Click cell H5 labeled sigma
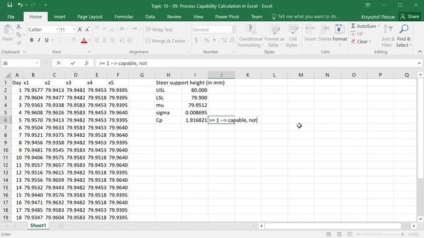The height and width of the screenshot is (238, 424). tap(168, 112)
